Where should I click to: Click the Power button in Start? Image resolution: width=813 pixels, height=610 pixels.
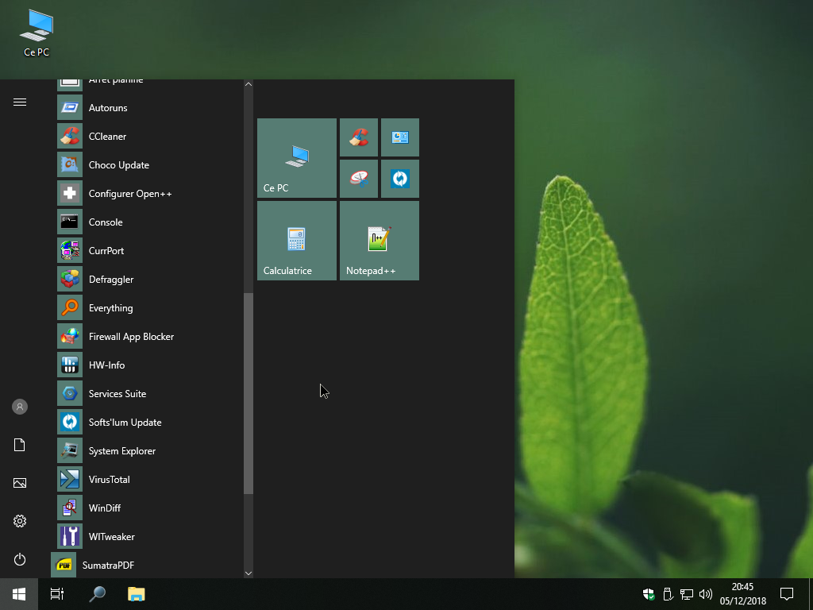pos(20,559)
